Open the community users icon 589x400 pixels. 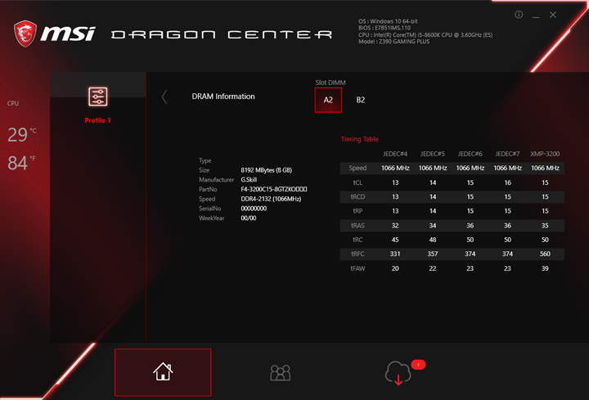281,373
